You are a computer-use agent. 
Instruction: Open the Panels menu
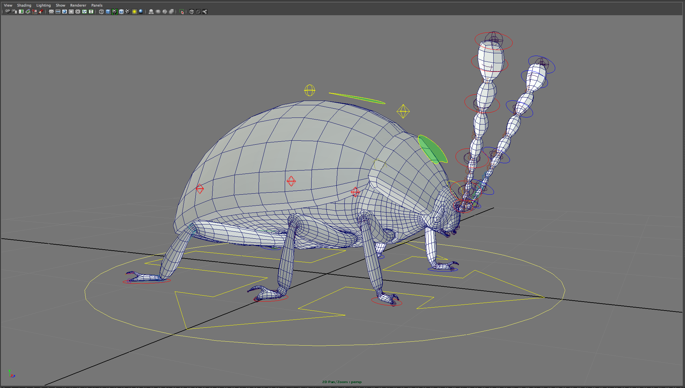click(x=97, y=5)
